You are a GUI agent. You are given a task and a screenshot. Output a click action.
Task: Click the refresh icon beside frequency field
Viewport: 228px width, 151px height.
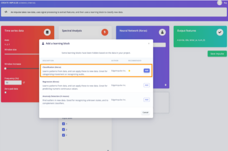(x=24, y=83)
